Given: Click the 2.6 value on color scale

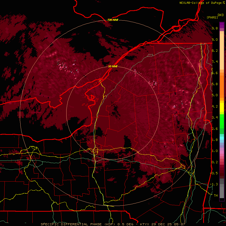Looking at the screenshot, I should [x=215, y=129].
